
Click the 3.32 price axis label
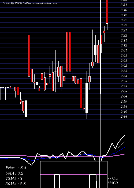pos(124,25)
